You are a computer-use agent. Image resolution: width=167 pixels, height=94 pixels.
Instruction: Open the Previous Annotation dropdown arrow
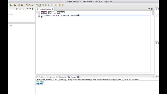58,5
